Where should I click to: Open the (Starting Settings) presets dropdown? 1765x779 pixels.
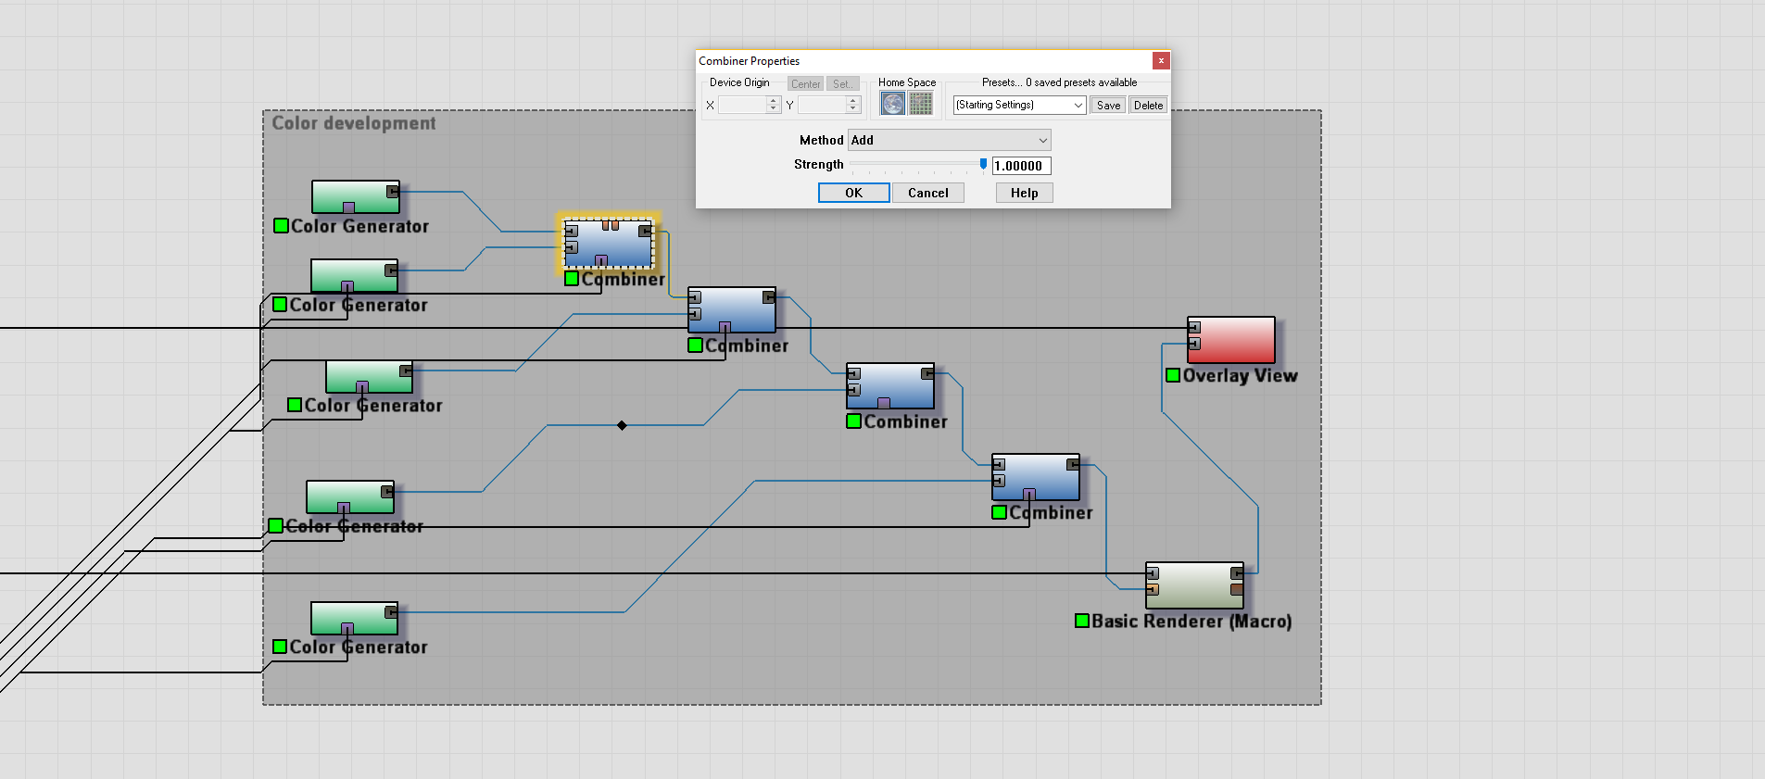click(x=1019, y=105)
